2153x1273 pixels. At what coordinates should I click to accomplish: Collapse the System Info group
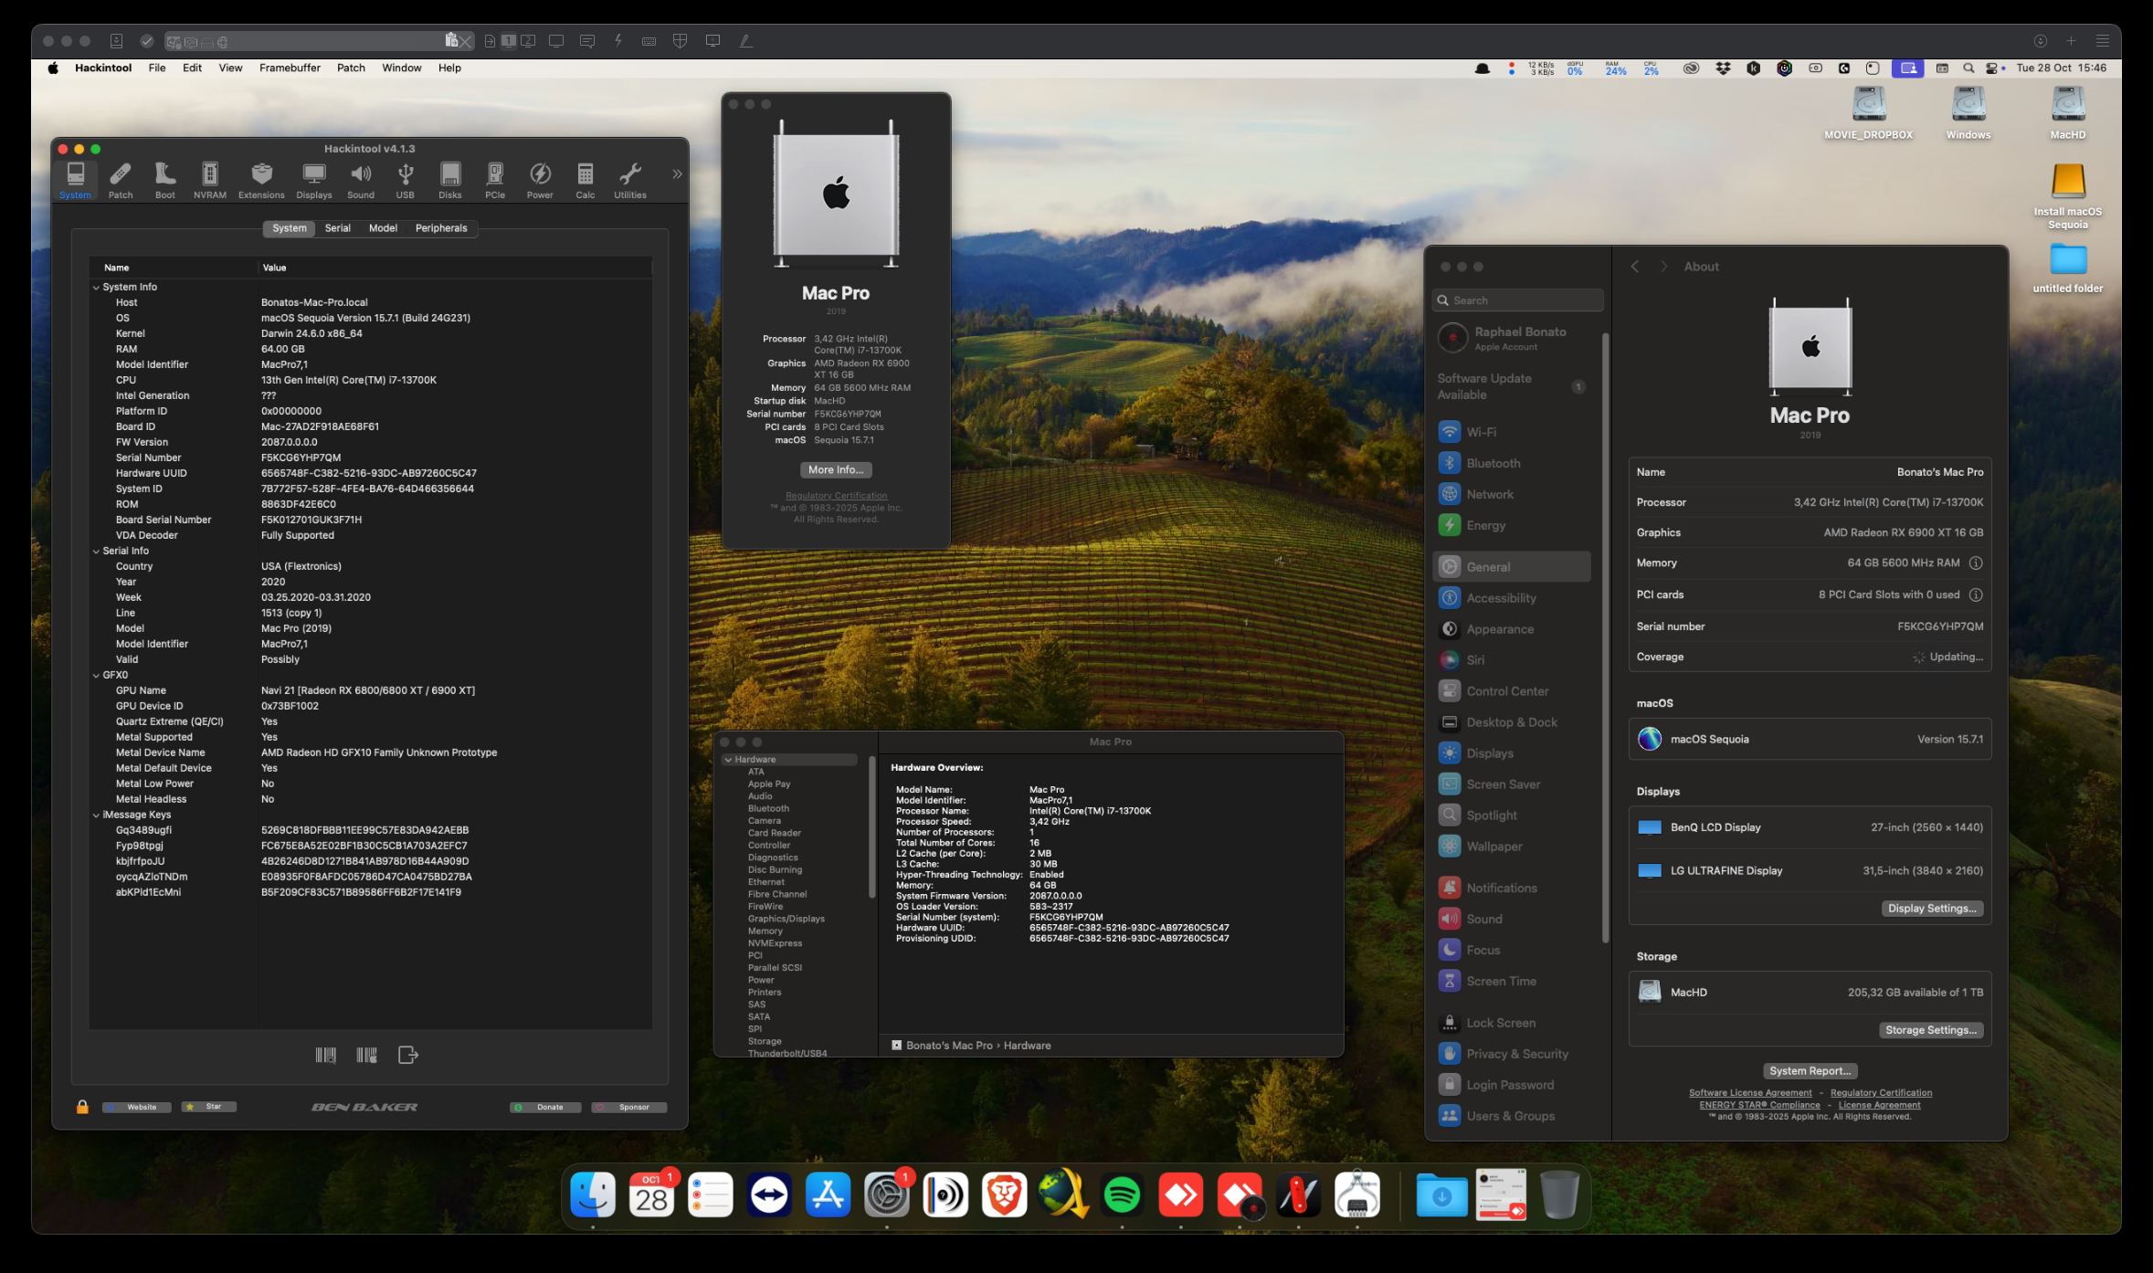96,287
